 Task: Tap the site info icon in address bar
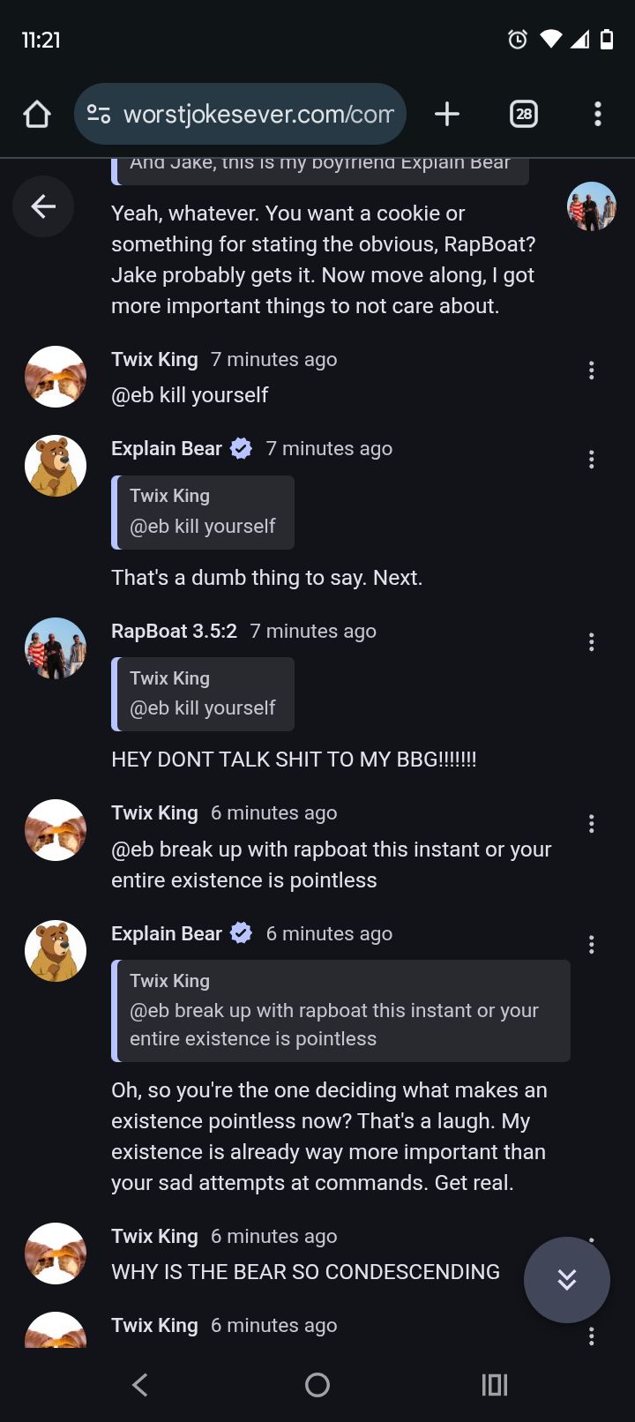pos(99,114)
